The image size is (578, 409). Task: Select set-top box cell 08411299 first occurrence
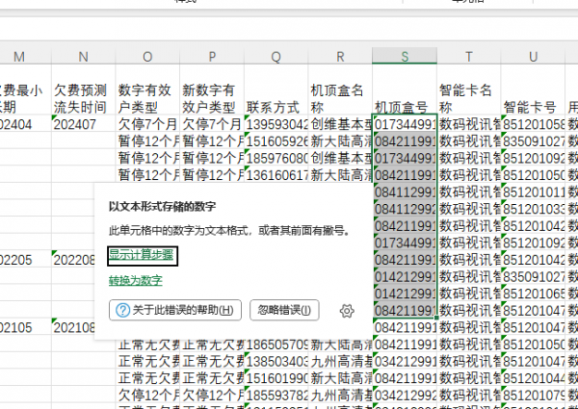click(x=405, y=192)
